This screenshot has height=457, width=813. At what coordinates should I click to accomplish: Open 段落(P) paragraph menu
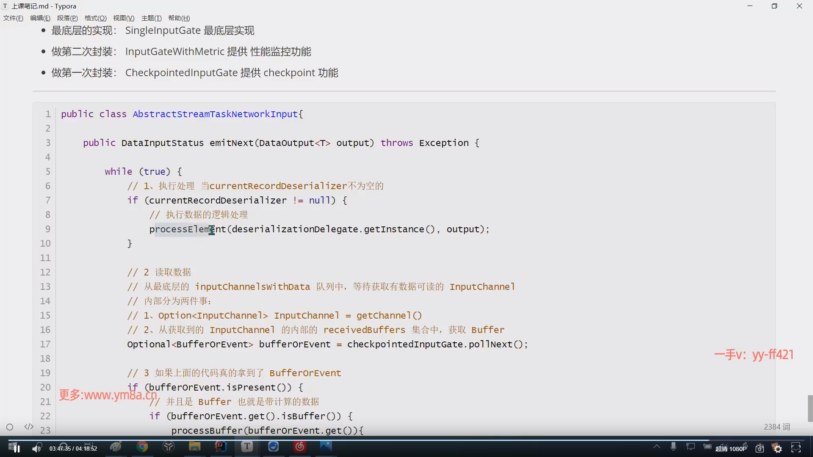point(67,18)
